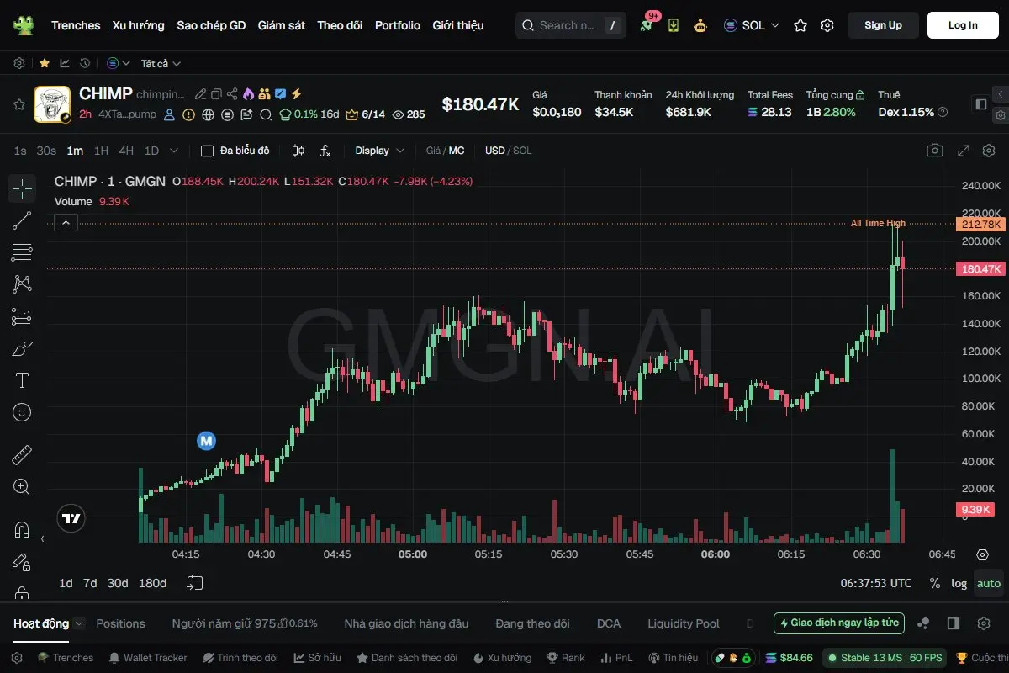
Task: Open chain filter dropdown in sub-bar
Action: point(119,63)
